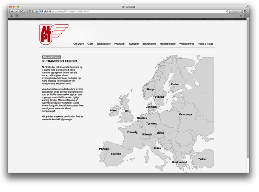Select Norge on the map
259x192 pixels.
click(151, 89)
